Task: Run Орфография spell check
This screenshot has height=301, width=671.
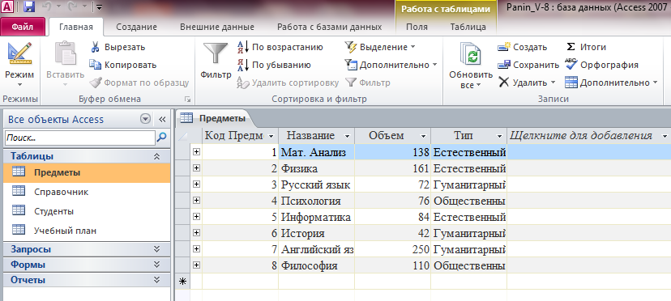Action: point(601,65)
